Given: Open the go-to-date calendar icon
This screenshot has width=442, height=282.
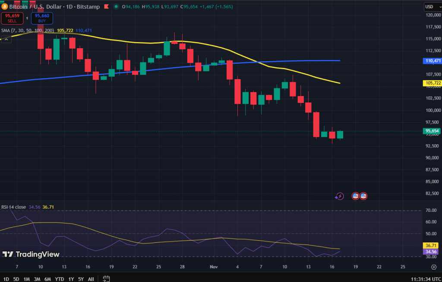Looking at the screenshot, I should click(x=106, y=279).
